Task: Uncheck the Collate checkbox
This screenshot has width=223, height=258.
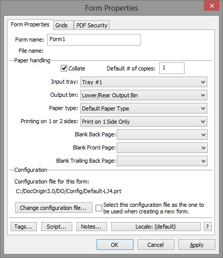Action: point(64,68)
